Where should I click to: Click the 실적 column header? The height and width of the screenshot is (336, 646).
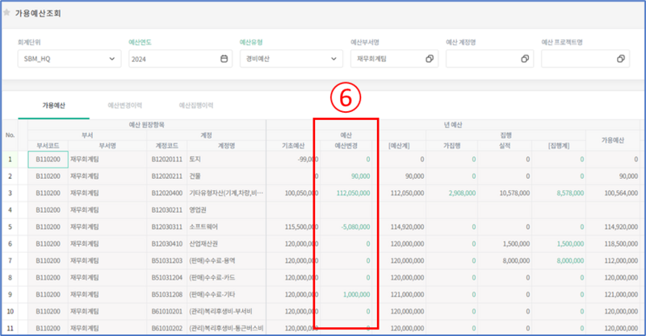(x=505, y=146)
